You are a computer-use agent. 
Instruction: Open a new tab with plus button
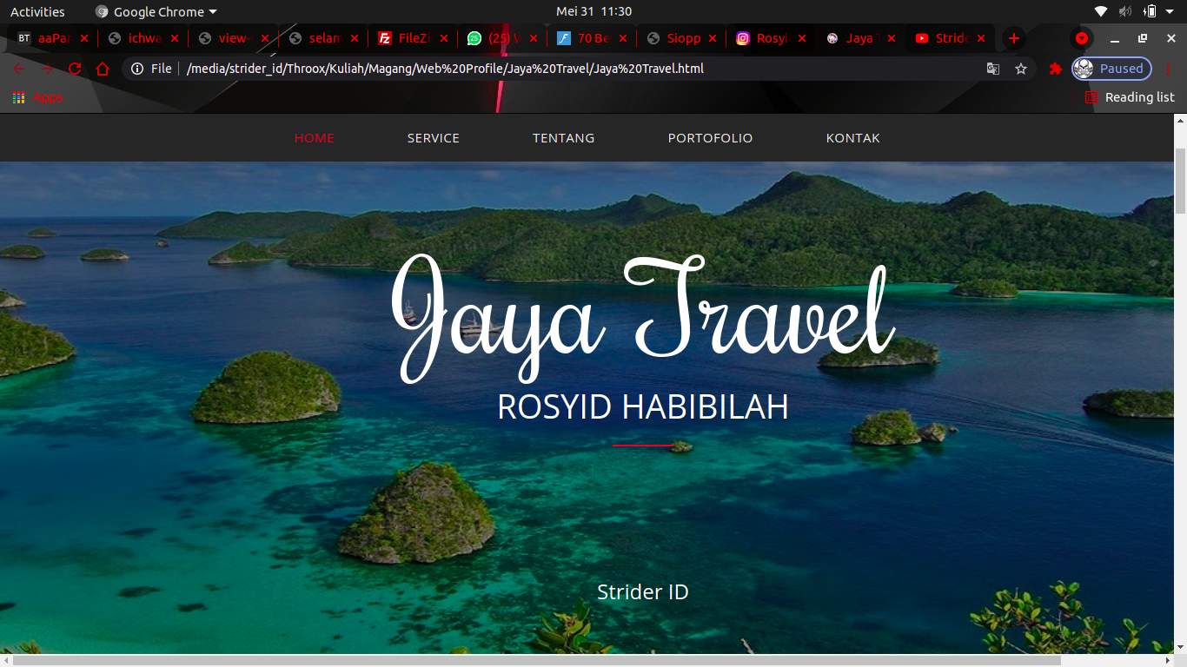click(x=1013, y=38)
